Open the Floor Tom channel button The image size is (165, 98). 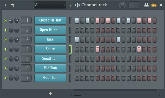[50, 78]
